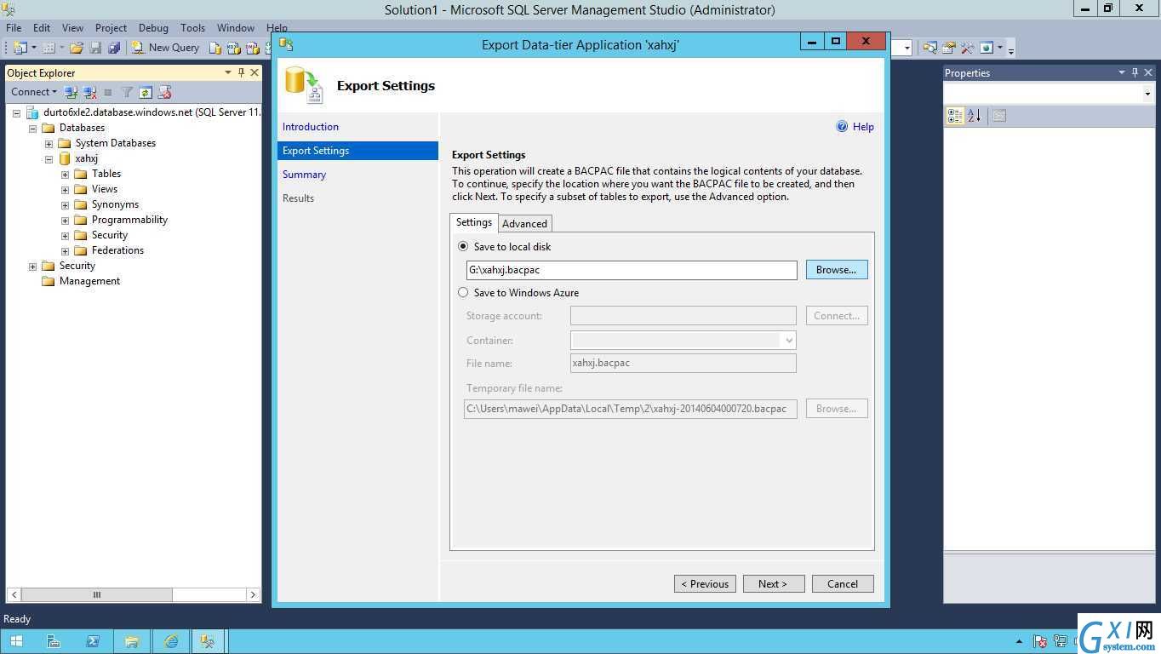Open the Debug menu

coord(153,27)
